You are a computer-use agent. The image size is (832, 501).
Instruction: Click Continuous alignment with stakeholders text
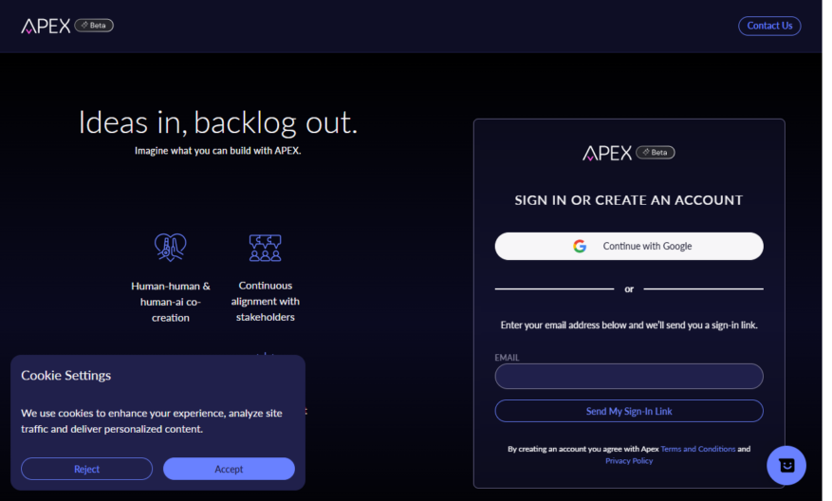pos(266,302)
